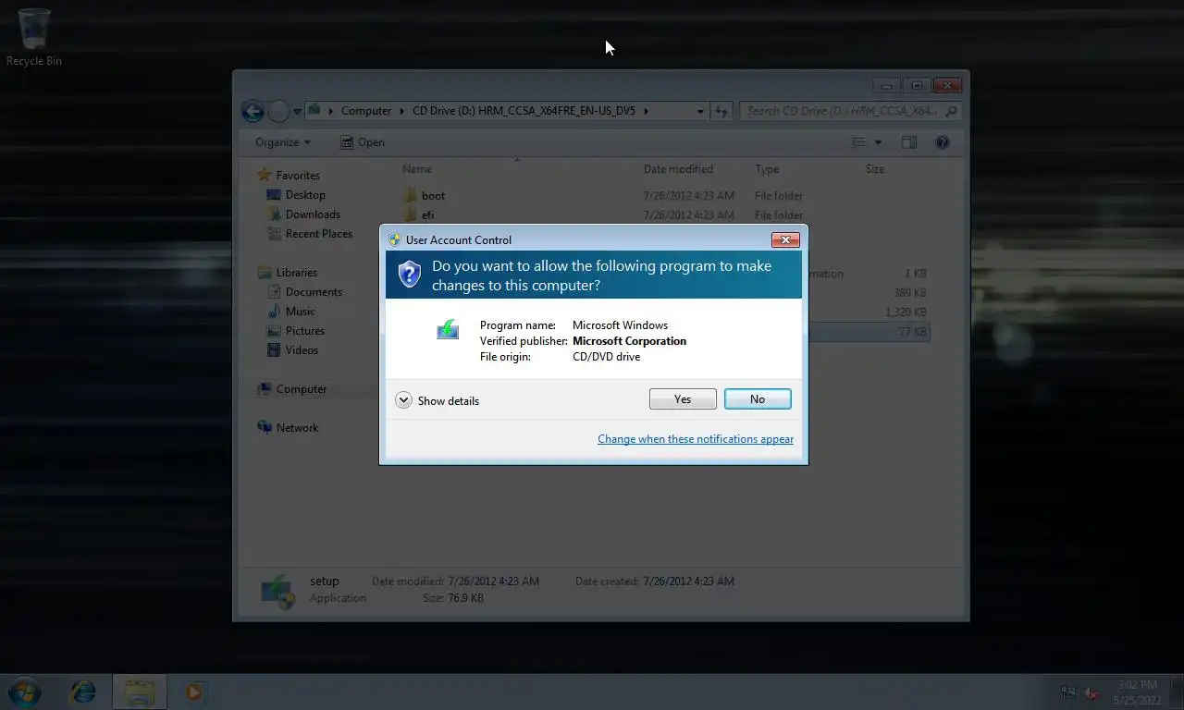Launch Windows Media Player from the taskbar
The image size is (1184, 710).
click(194, 692)
